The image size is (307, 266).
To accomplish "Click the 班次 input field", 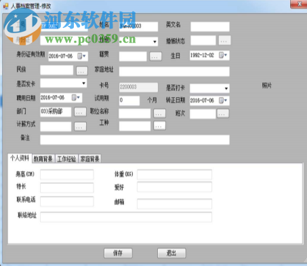I will pyautogui.click(x=203, y=114).
